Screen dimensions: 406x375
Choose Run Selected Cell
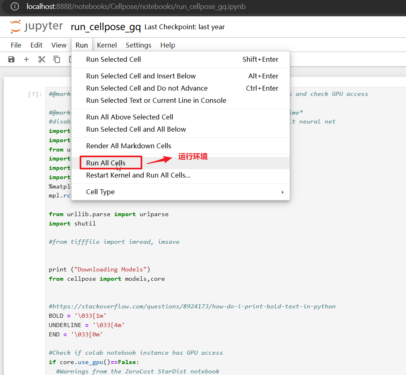(x=113, y=59)
